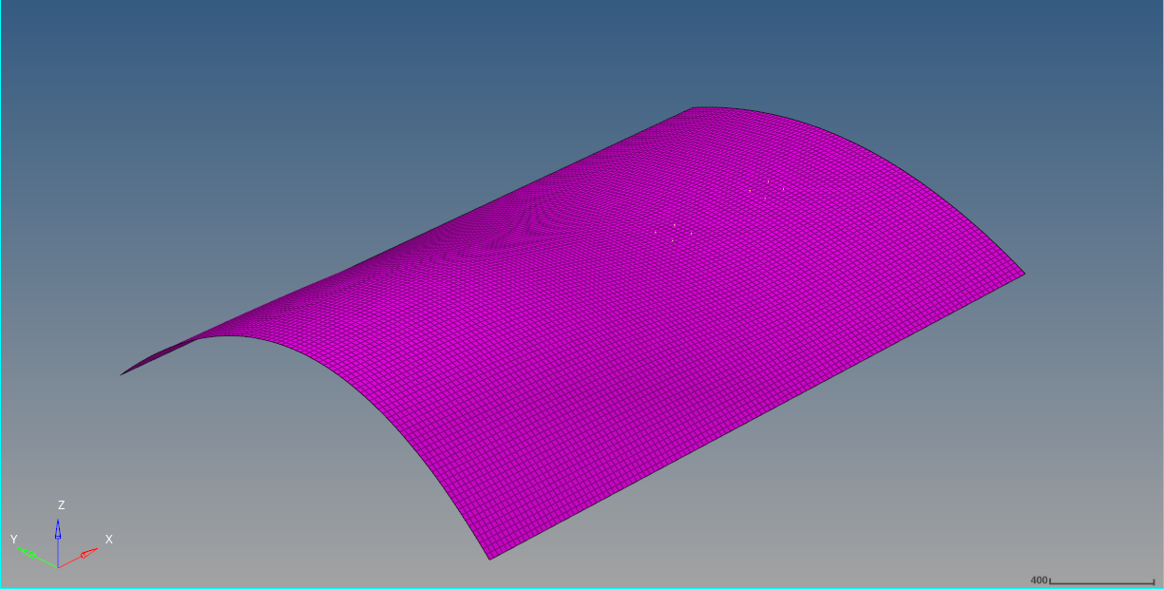Image resolution: width=1164 pixels, height=589 pixels.
Task: Click the green Y axis arrow
Action: click(30, 554)
